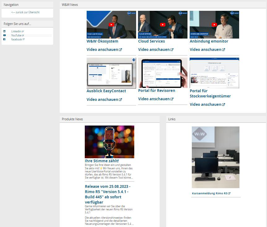
Task: Click the W&W News panel header
Action: (x=163, y=5)
